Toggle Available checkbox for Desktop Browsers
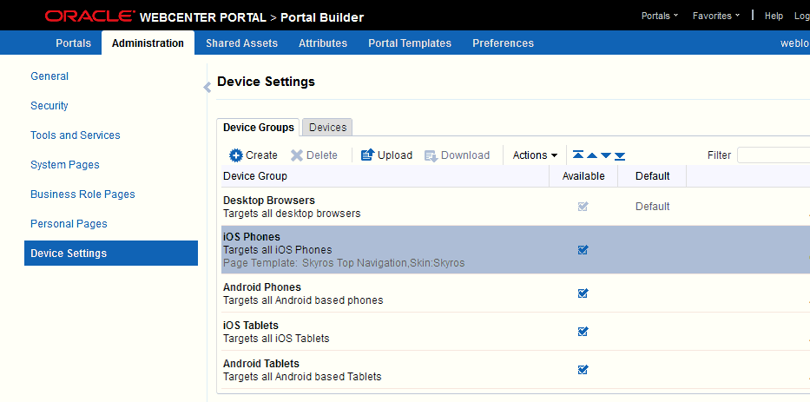Image resolution: width=810 pixels, height=402 pixels. coord(583,207)
